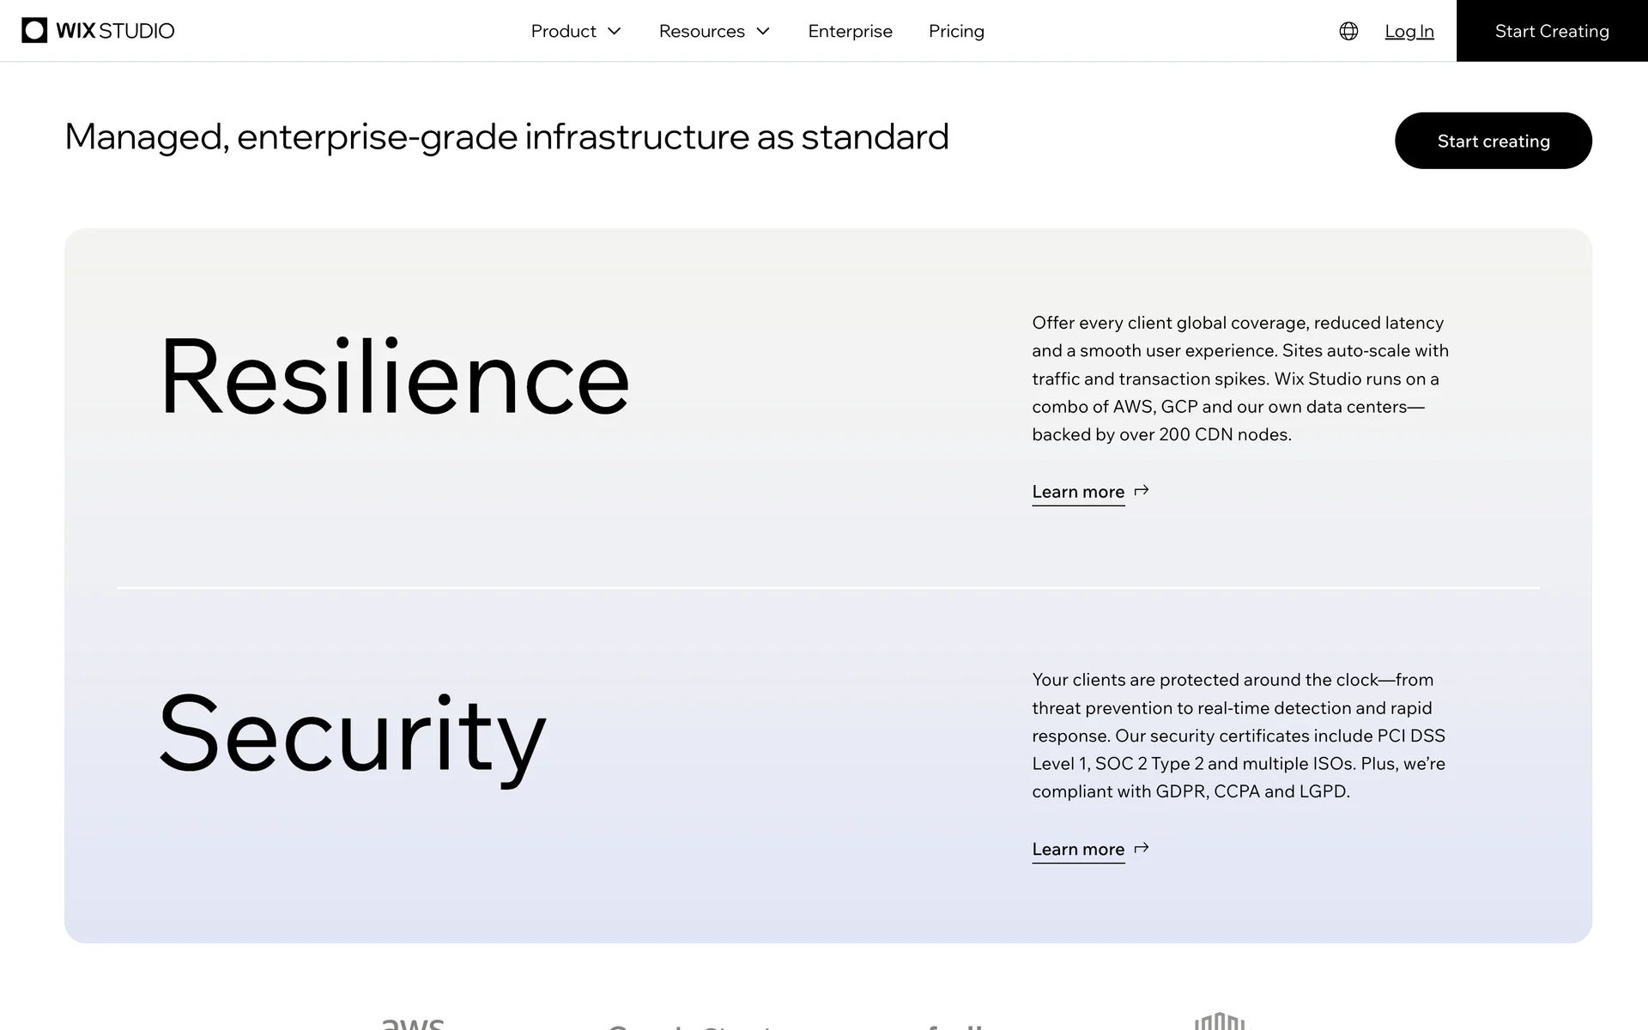Click the arrow icon beside Resilience Learn more
Screen dimensions: 1648x1030
tap(1142, 491)
